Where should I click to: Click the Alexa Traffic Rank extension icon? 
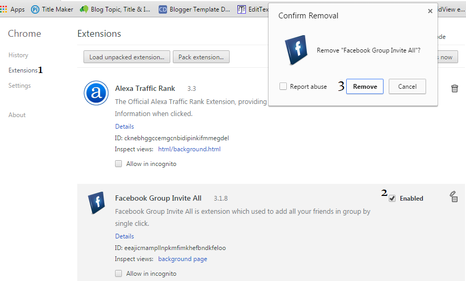click(x=96, y=93)
